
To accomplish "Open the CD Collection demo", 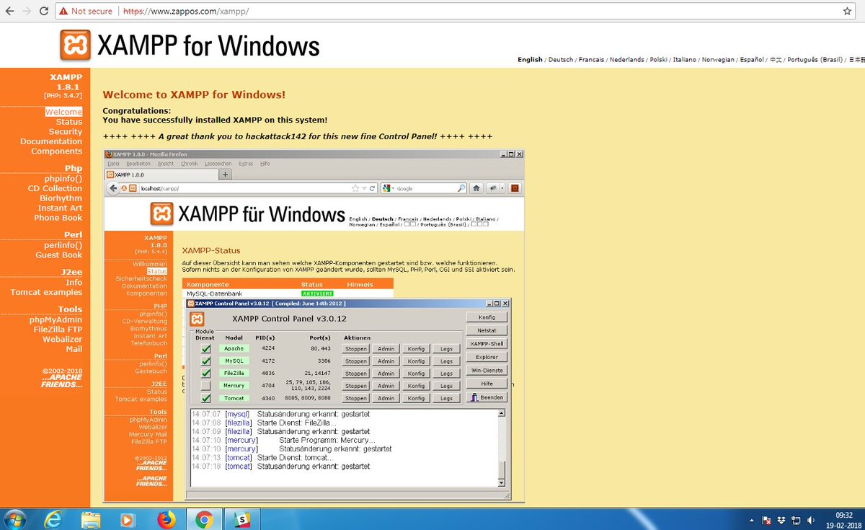I will pyautogui.click(x=56, y=188).
